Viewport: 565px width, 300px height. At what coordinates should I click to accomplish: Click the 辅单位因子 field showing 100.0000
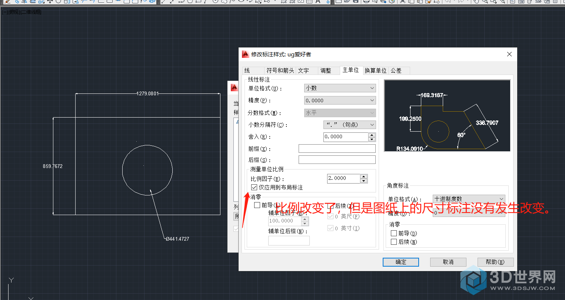click(285, 221)
